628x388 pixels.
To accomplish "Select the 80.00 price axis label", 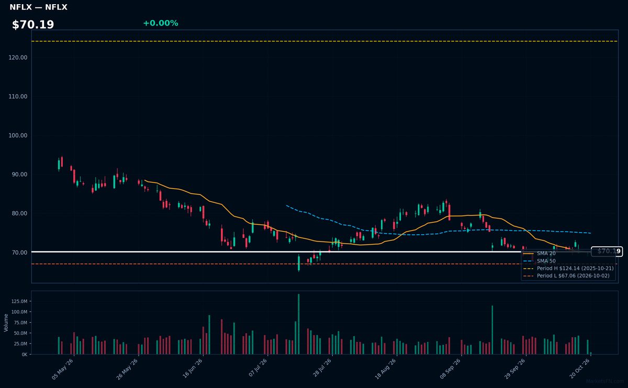I will (19, 213).
